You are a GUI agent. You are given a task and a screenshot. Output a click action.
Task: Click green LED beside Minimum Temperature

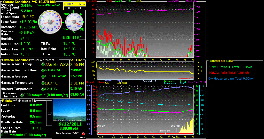43,89
